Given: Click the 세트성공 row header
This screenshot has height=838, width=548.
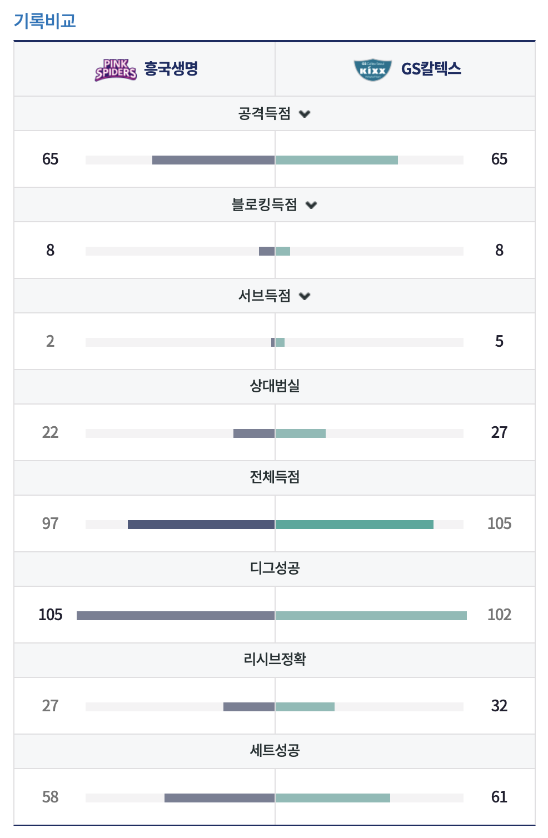Looking at the screenshot, I should 275,751.
